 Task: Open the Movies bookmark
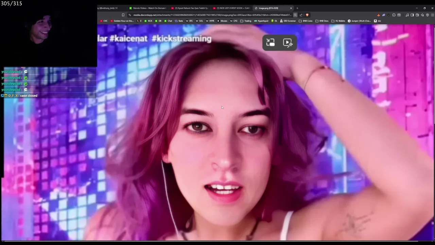click(222, 21)
